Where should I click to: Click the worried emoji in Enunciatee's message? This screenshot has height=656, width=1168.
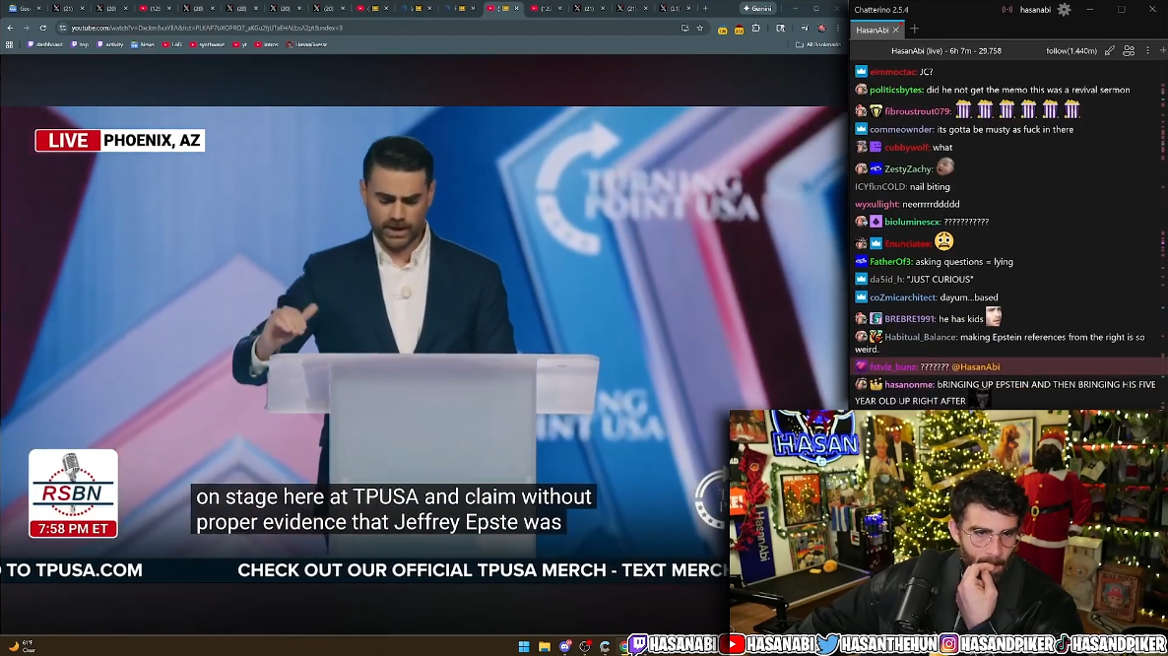click(x=943, y=241)
